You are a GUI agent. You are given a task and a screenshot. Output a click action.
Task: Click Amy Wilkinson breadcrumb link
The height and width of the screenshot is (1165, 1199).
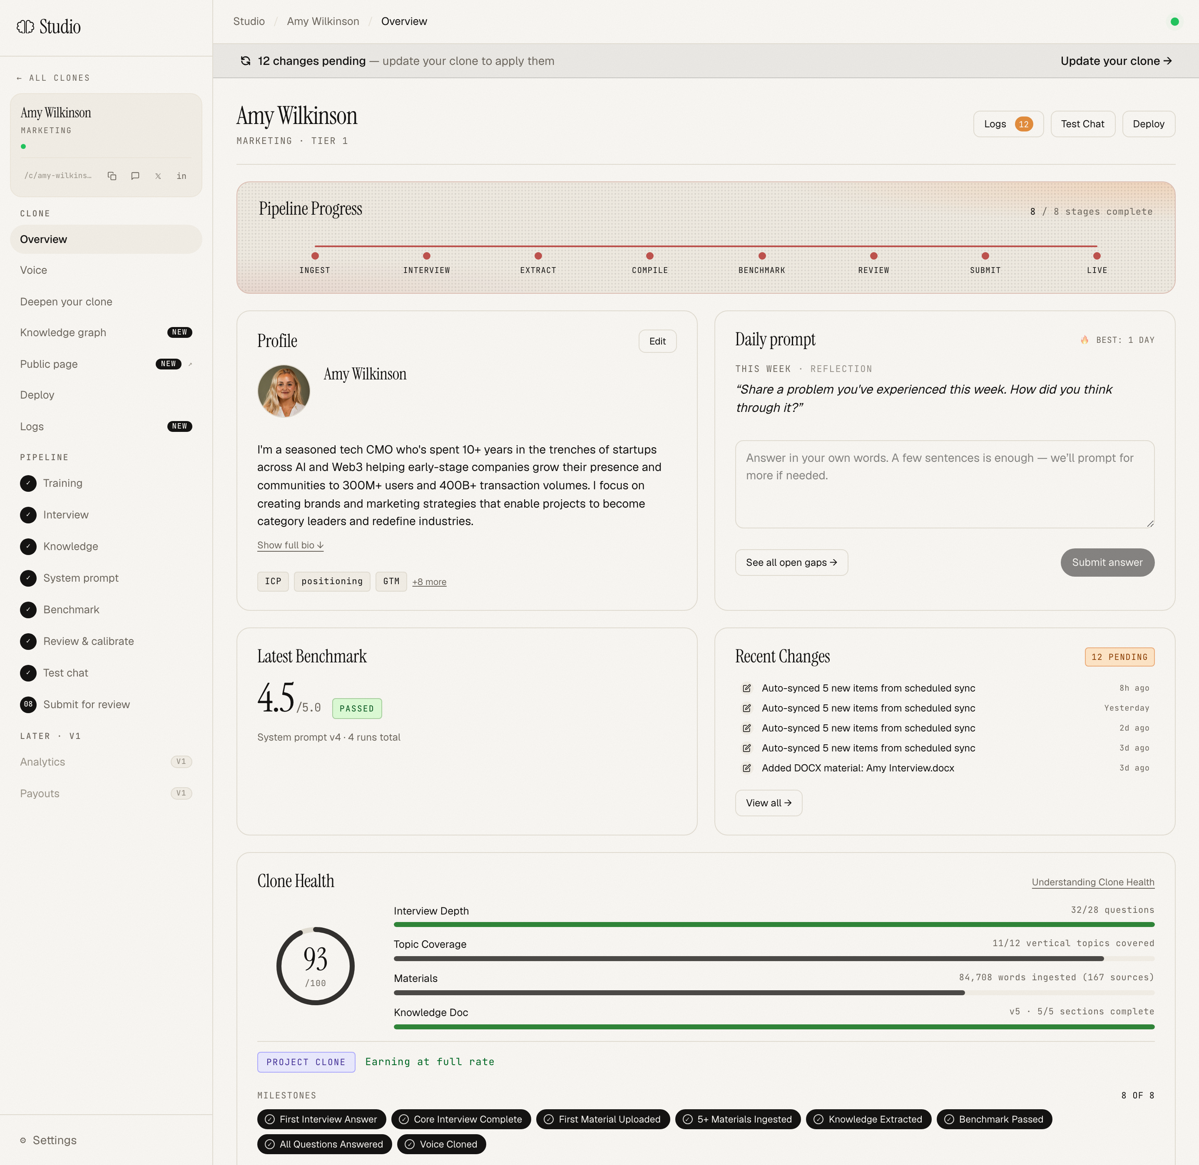[323, 21]
